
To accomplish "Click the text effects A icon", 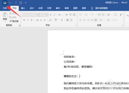I will 50,20.
